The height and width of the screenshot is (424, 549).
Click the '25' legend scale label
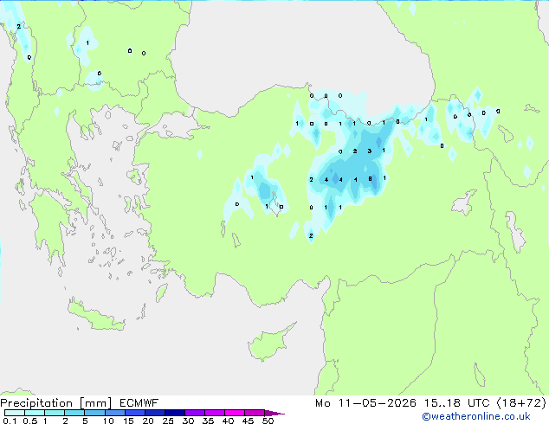tap(168, 421)
